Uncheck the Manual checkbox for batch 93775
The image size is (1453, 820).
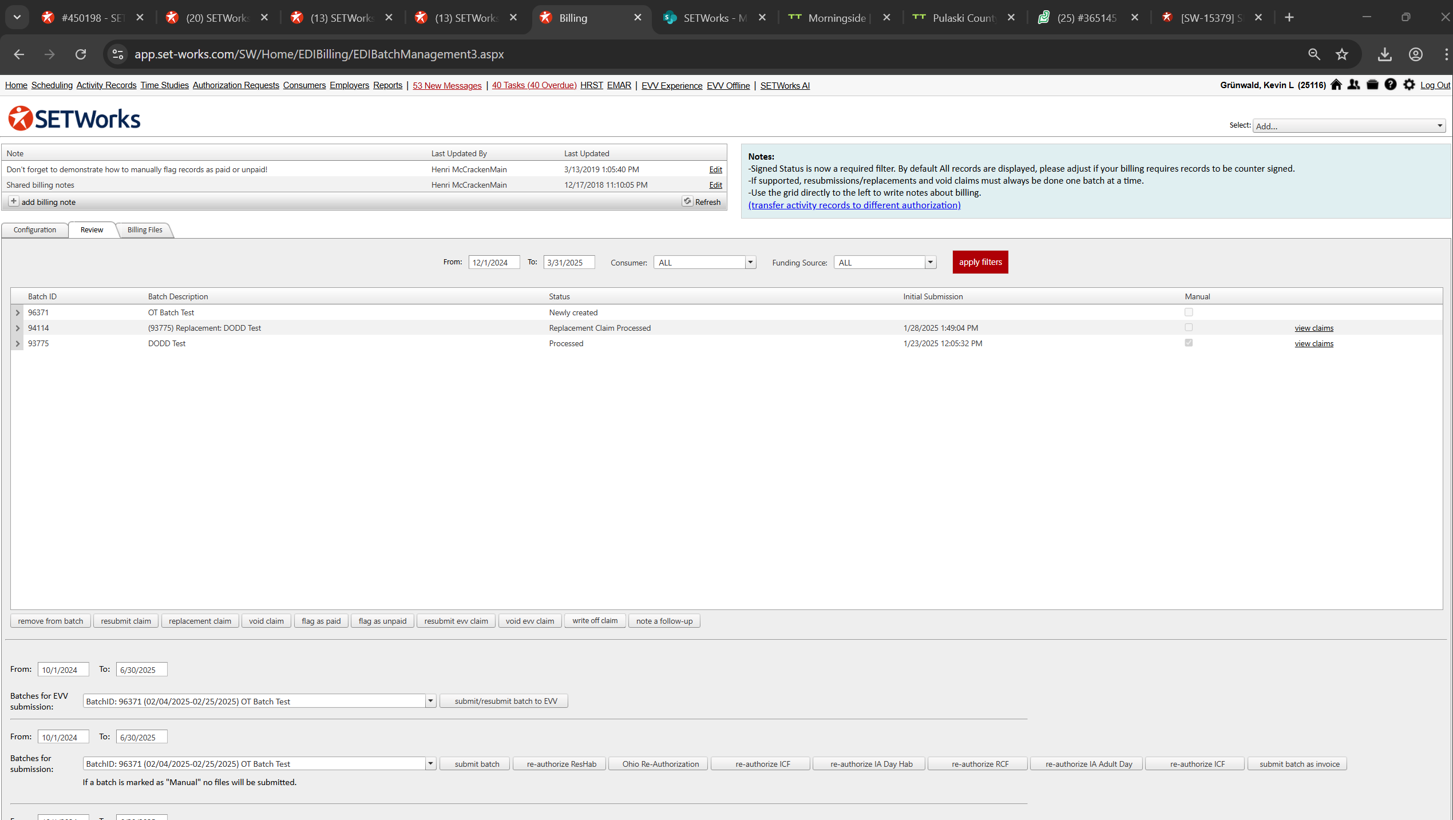point(1189,343)
